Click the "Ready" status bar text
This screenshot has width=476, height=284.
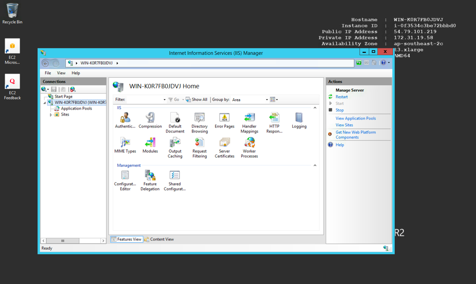pyautogui.click(x=47, y=248)
